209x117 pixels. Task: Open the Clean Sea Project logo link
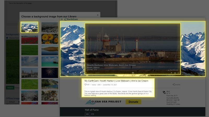tap(103, 102)
